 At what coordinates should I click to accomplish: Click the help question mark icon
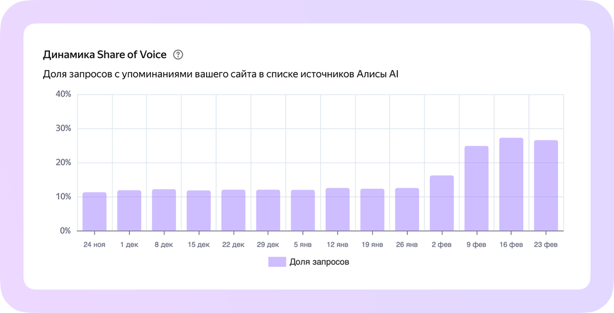[x=178, y=55]
